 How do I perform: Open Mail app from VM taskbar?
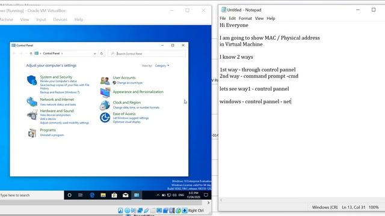pyautogui.click(x=126, y=195)
